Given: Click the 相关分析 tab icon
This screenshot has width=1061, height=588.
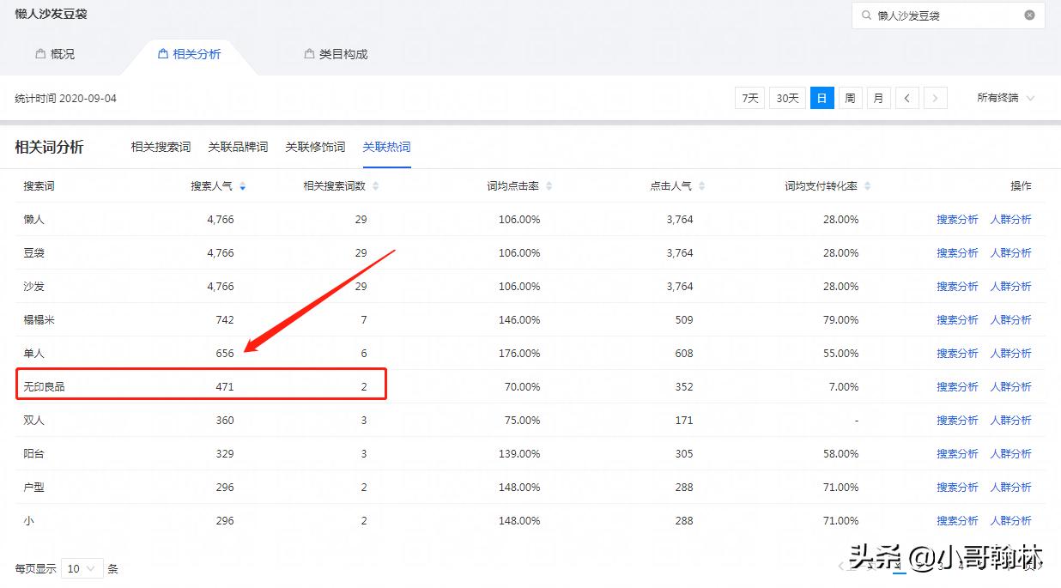Looking at the screenshot, I should pyautogui.click(x=162, y=53).
